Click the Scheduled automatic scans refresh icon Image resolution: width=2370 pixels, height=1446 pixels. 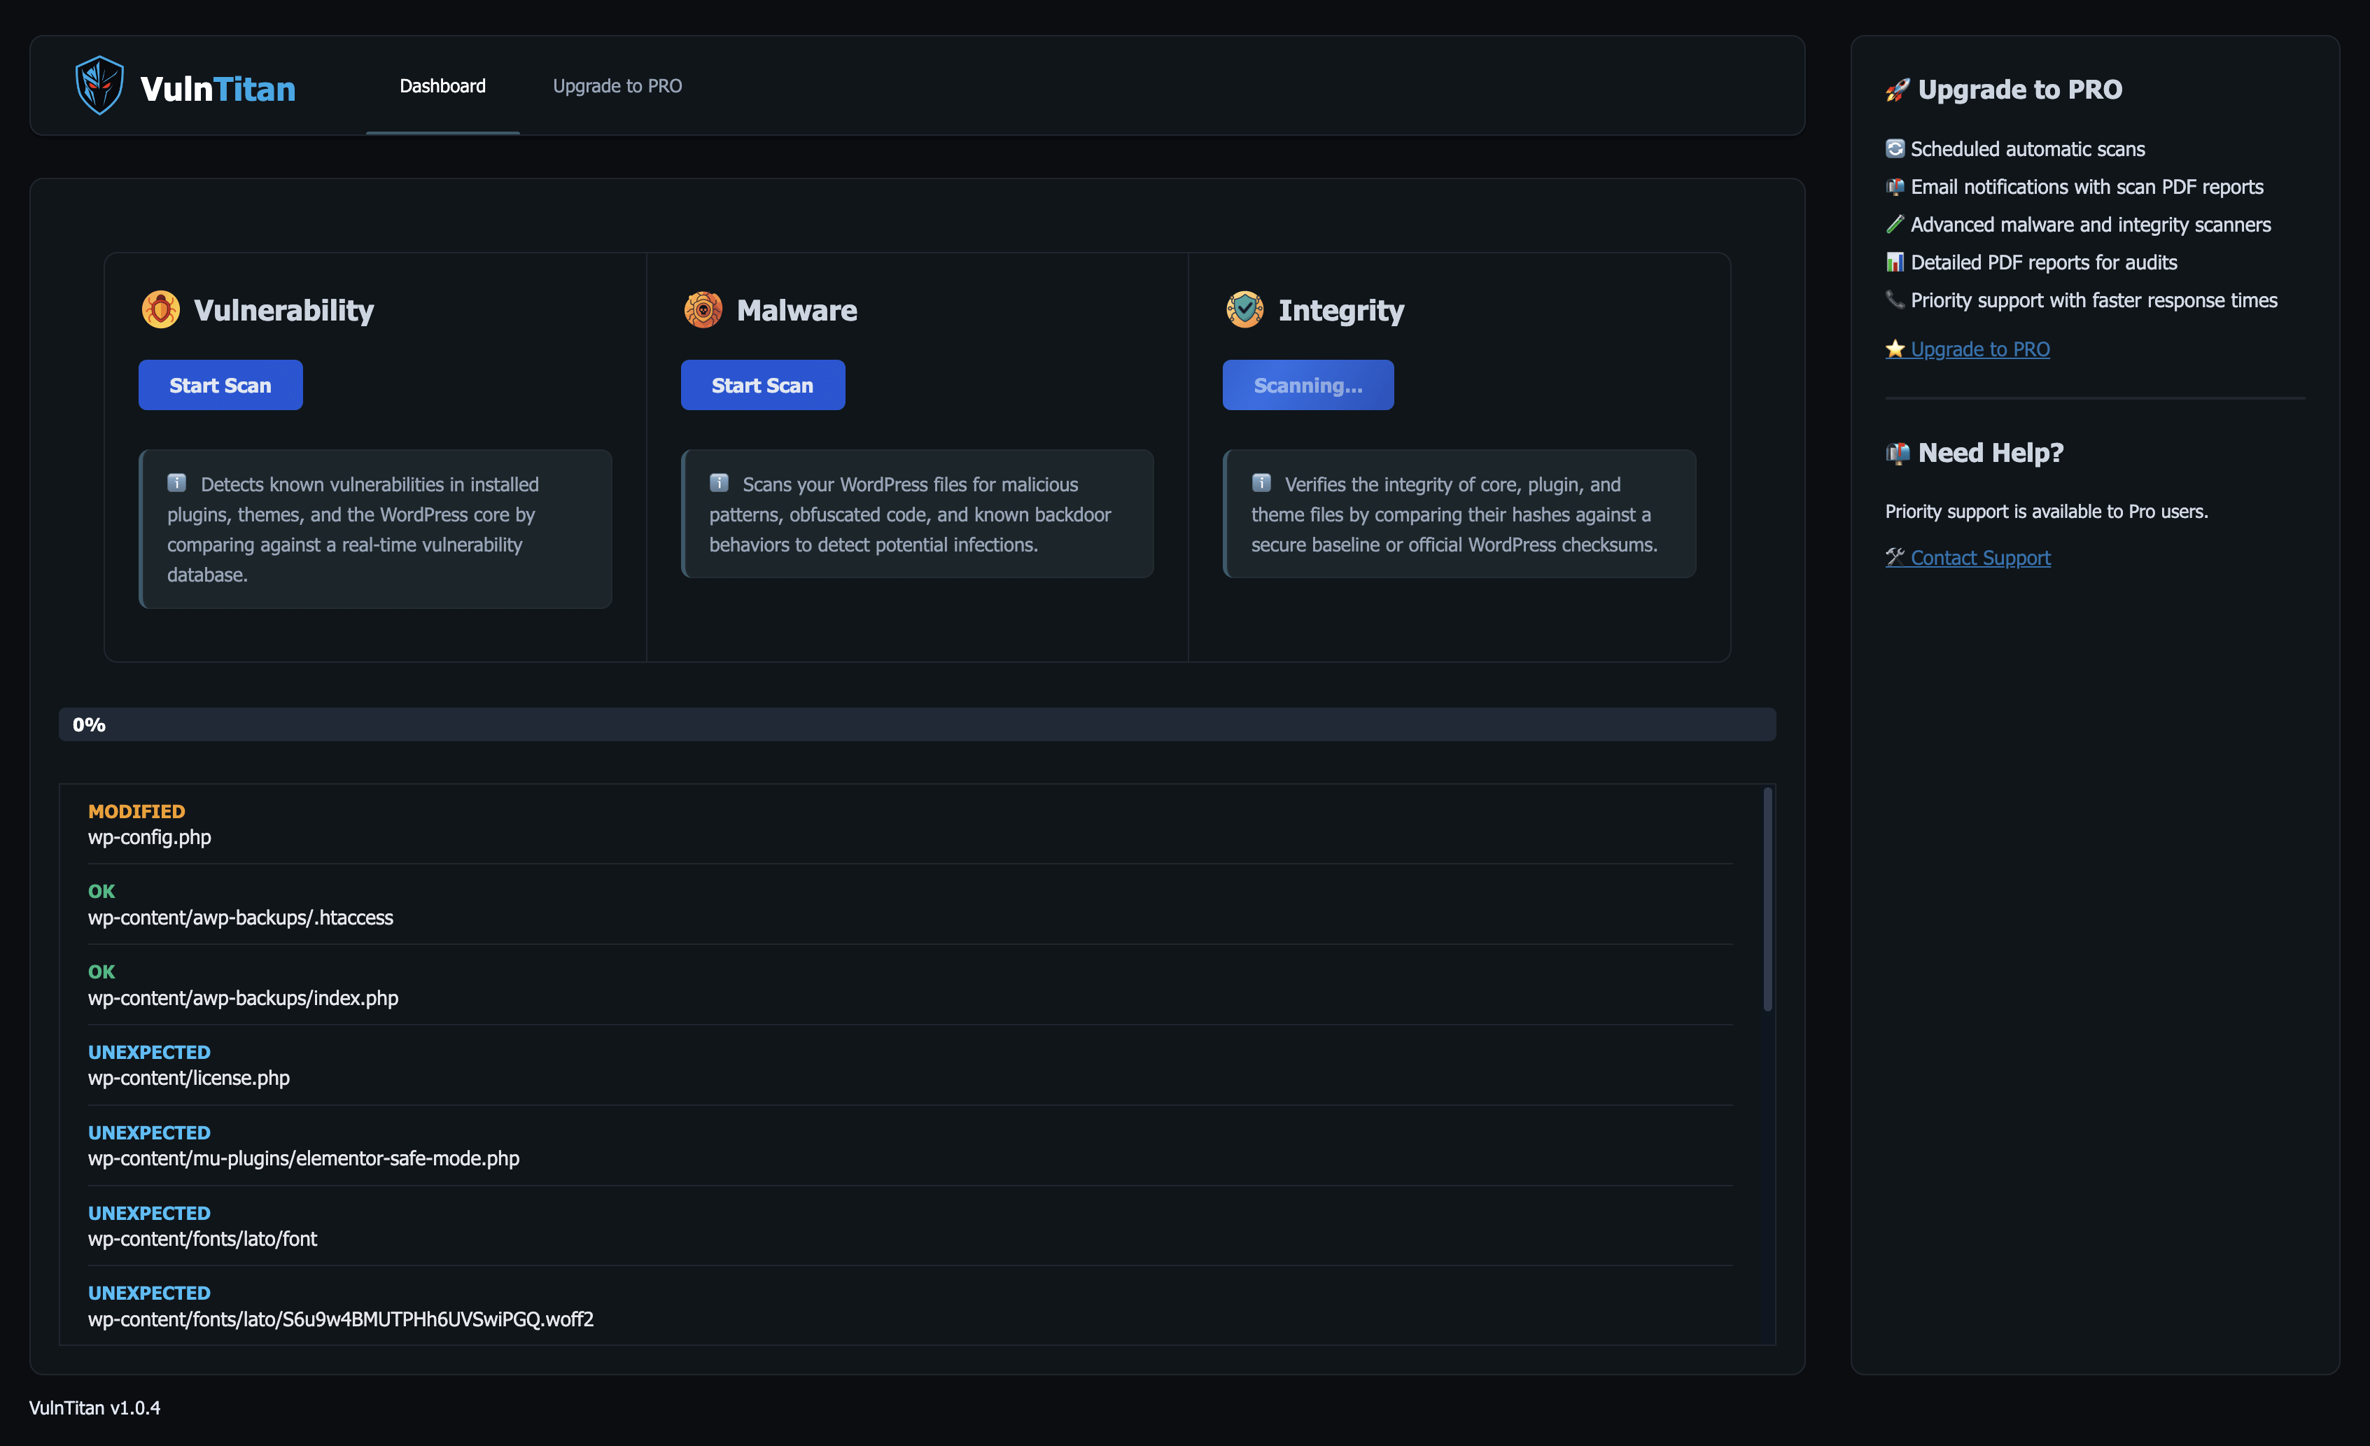pyautogui.click(x=1895, y=148)
